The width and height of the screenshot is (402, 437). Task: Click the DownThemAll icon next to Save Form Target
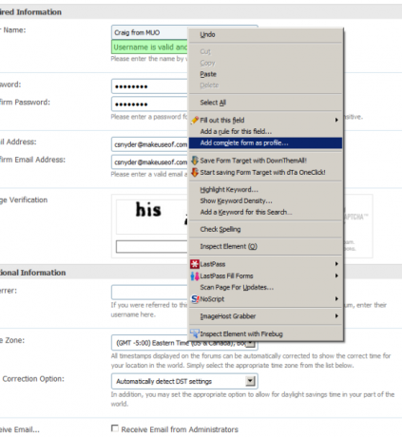coord(195,161)
